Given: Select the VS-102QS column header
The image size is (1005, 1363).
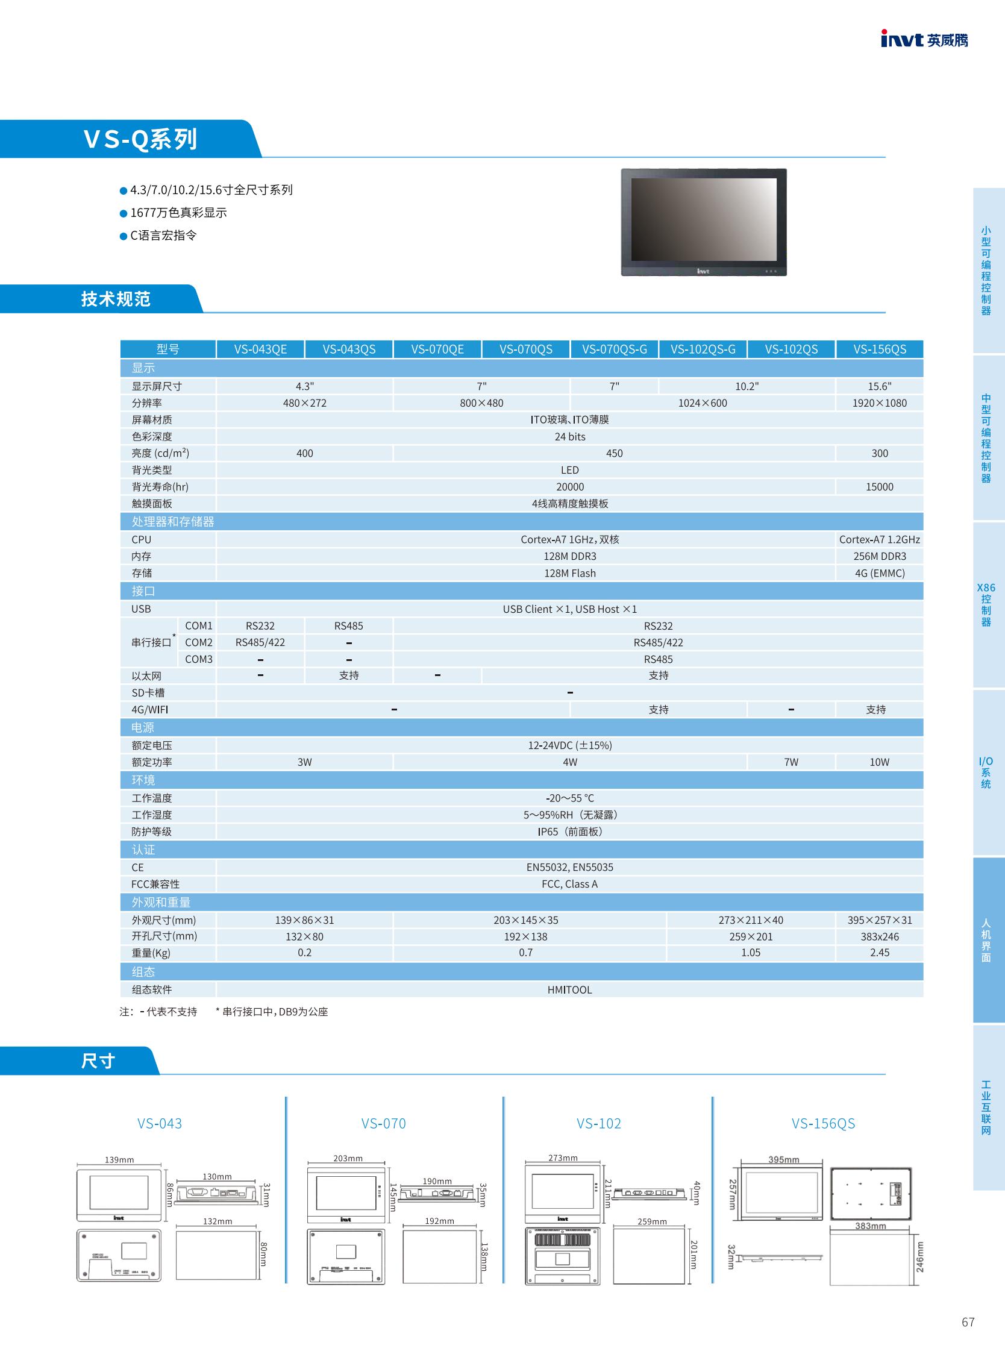Looking at the screenshot, I should [792, 349].
